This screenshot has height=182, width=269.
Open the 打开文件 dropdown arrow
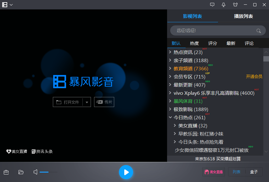pyautogui.click(x=87, y=102)
